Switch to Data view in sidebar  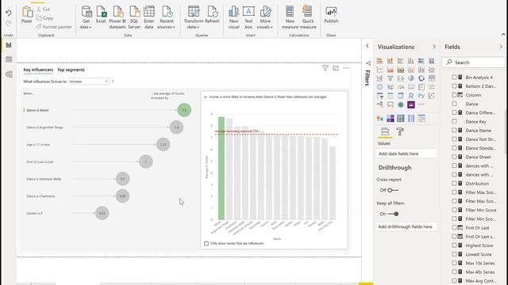[9, 60]
